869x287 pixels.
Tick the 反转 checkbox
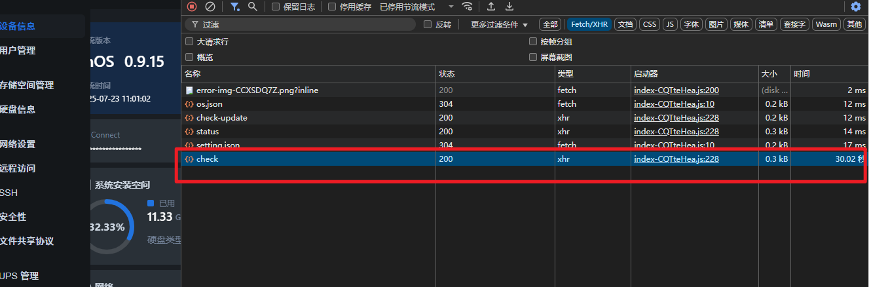(x=428, y=24)
